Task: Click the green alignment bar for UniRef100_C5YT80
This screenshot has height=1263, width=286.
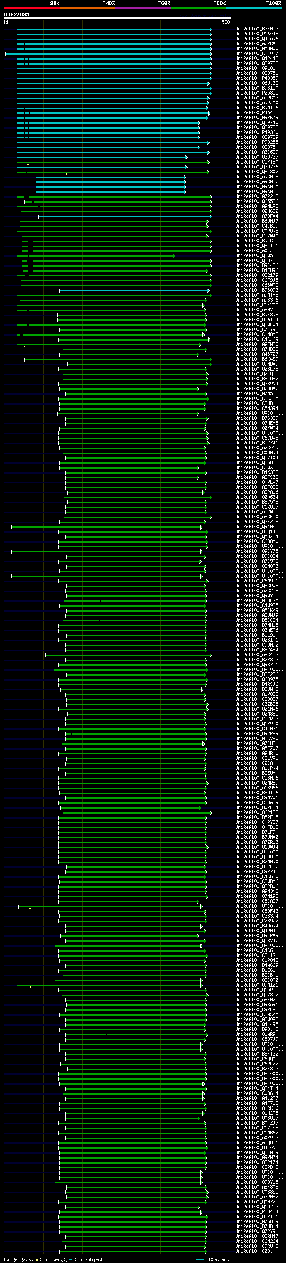Action: coord(113,162)
